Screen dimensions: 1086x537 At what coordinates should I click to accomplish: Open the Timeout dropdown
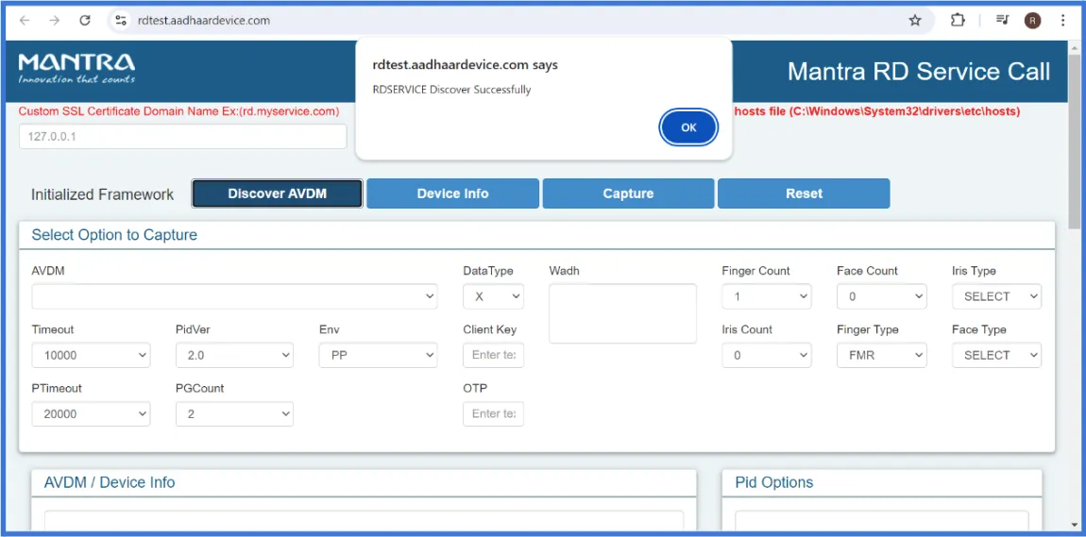91,355
